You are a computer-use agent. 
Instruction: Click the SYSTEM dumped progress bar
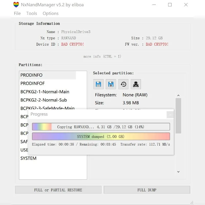101,136
